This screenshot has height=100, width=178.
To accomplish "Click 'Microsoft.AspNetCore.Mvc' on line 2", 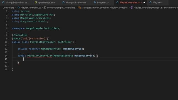I will 37,15.
